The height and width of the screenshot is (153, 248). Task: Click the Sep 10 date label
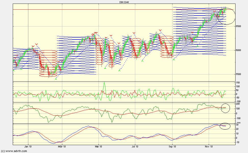pyautogui.click(x=172, y=147)
